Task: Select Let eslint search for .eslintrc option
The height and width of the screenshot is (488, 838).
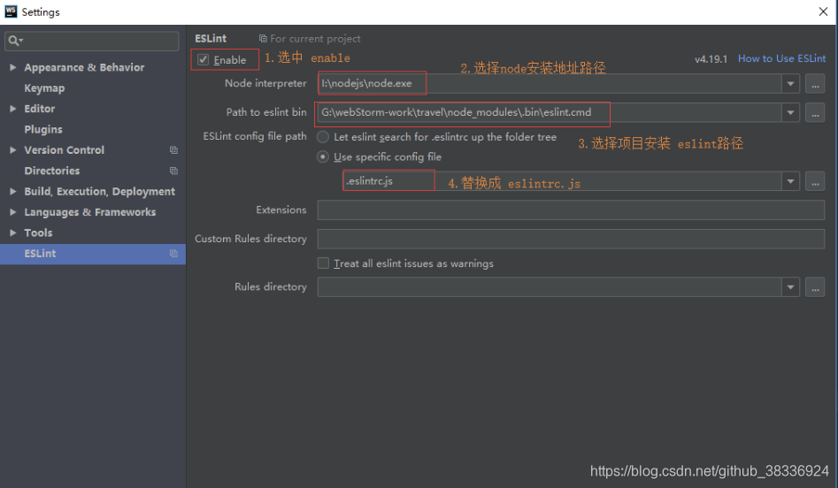Action: 323,137
